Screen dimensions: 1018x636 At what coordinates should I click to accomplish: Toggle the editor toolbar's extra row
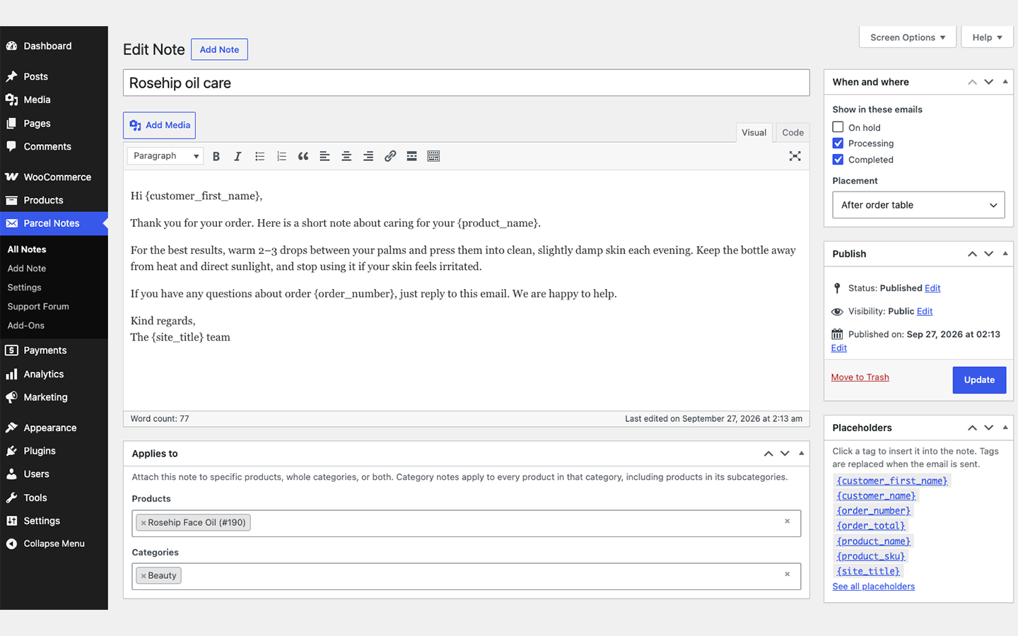tap(433, 156)
